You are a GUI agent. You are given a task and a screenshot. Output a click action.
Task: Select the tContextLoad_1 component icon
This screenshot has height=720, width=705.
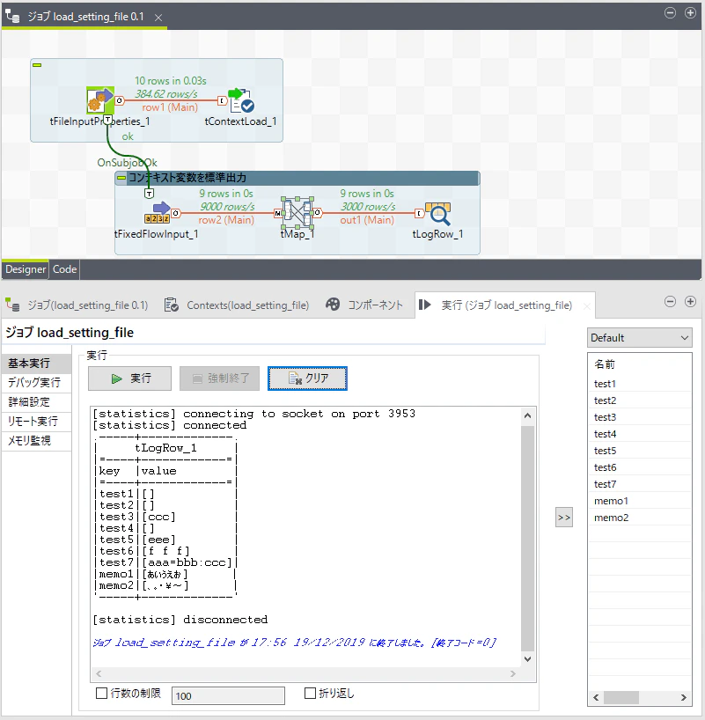(x=241, y=100)
